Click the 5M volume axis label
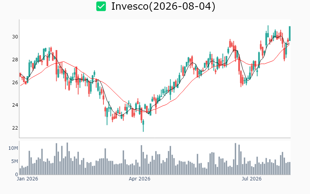310x194 pixels. pos(14,161)
